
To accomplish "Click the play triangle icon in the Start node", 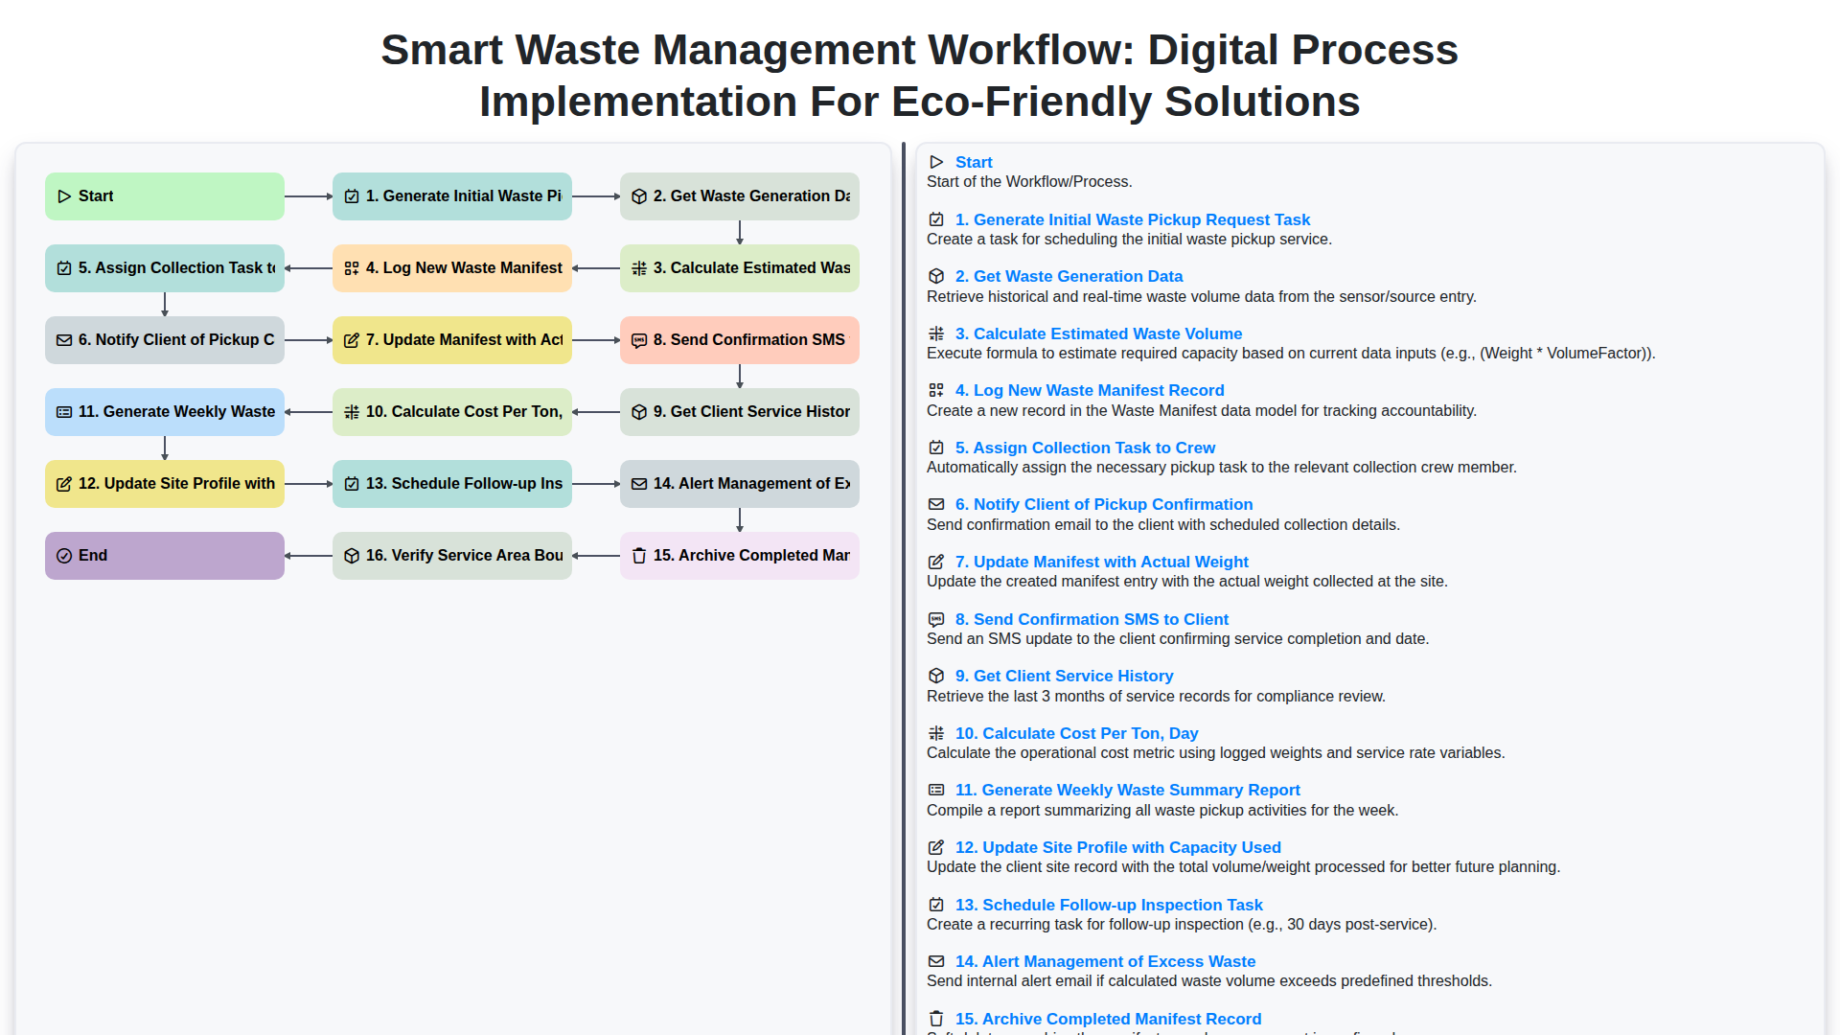I will [65, 195].
